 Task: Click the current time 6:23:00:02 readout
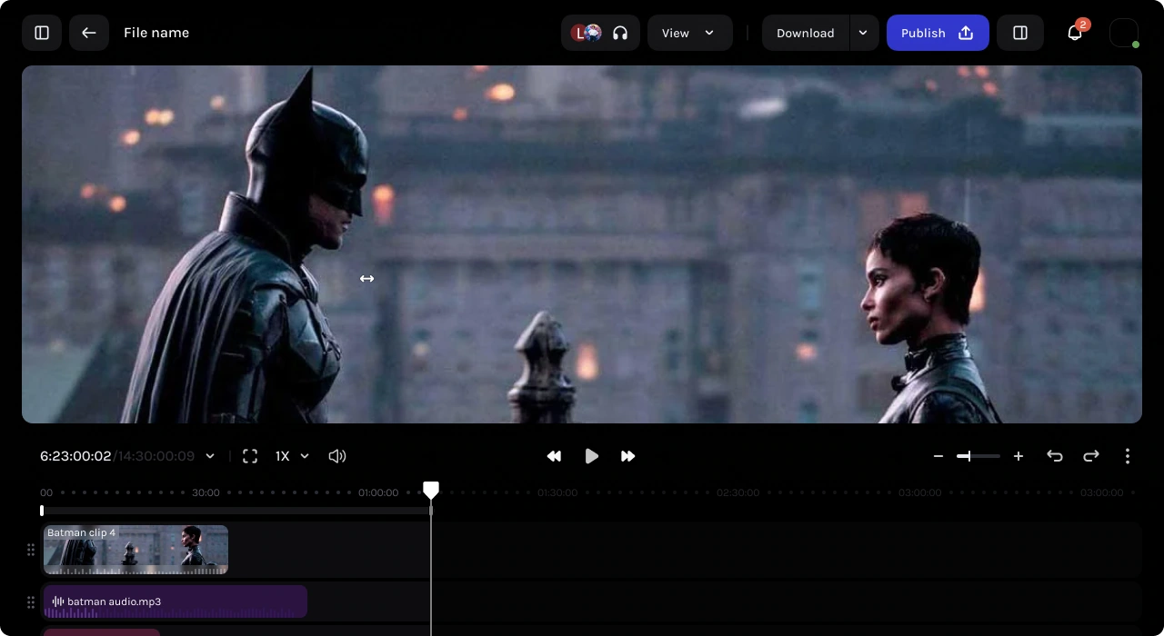pos(75,456)
